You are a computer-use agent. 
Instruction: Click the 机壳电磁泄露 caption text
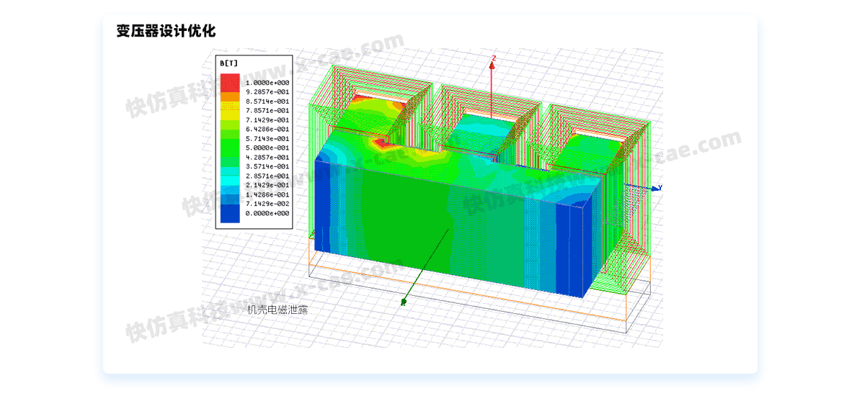tap(278, 310)
